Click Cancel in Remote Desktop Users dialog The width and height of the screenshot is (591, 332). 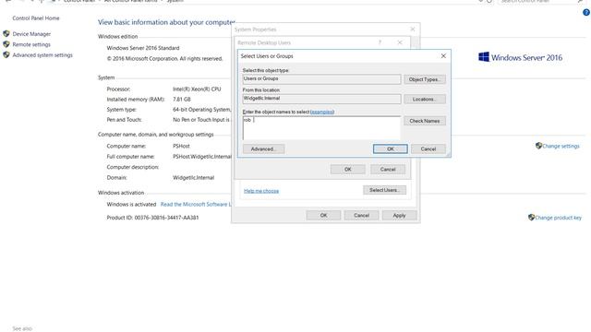tap(388, 170)
